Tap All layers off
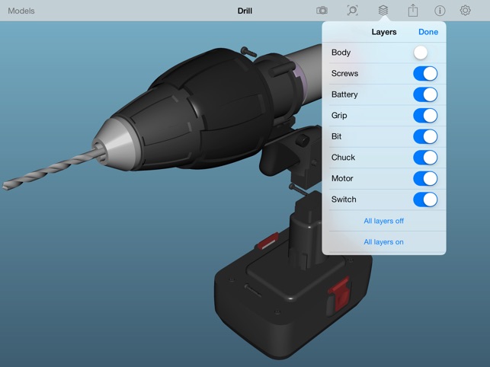The width and height of the screenshot is (490, 367). 383,221
